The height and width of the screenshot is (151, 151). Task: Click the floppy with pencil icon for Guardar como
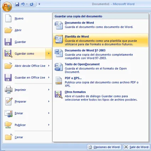click(x=8, y=54)
